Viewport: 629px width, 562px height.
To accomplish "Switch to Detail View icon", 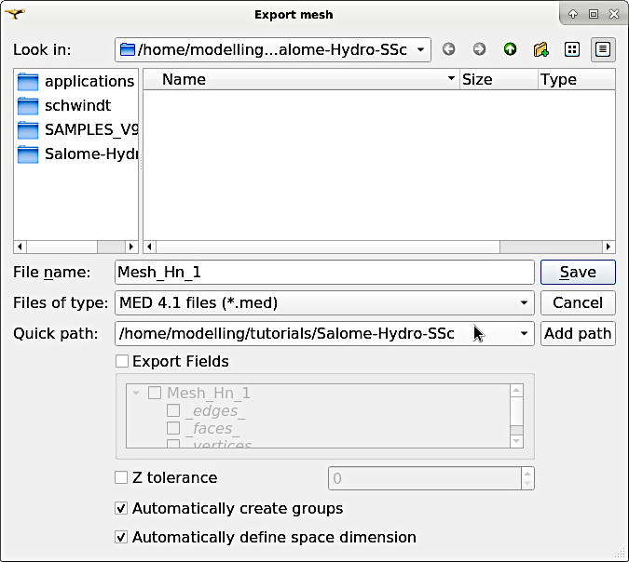I will pyautogui.click(x=603, y=49).
